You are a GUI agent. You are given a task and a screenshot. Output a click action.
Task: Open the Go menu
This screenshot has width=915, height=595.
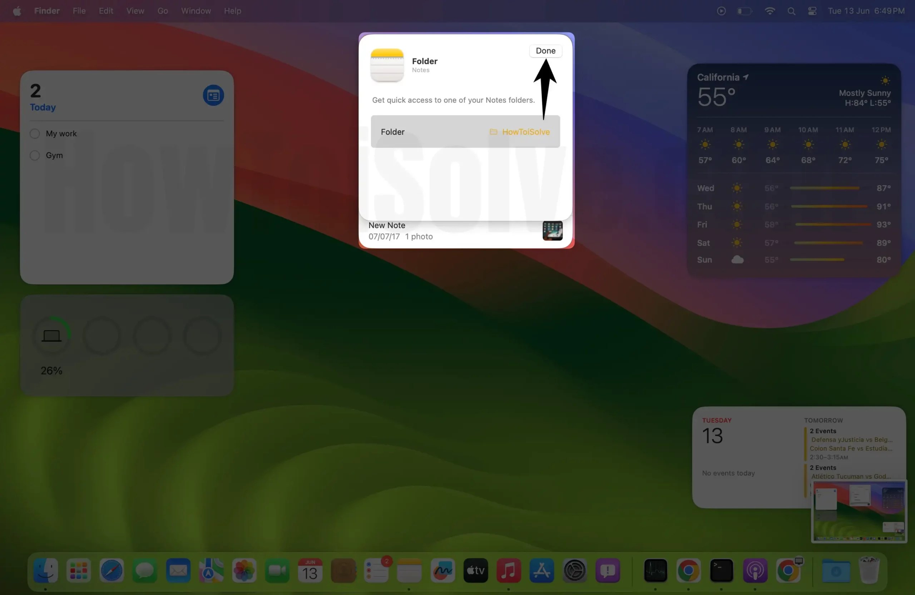point(163,11)
